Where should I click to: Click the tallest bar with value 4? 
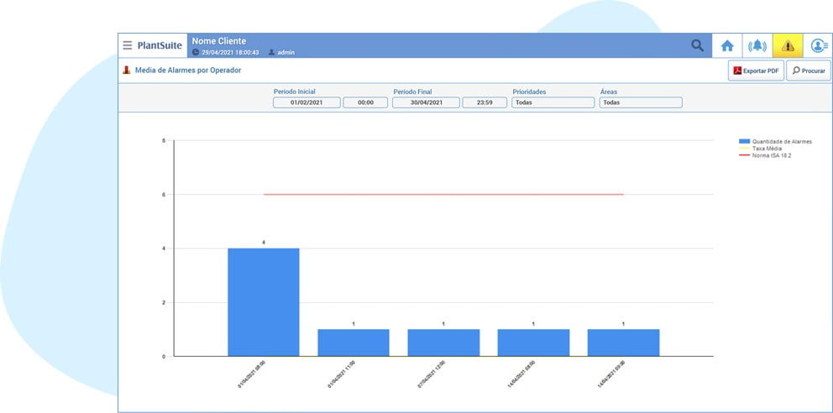[264, 302]
